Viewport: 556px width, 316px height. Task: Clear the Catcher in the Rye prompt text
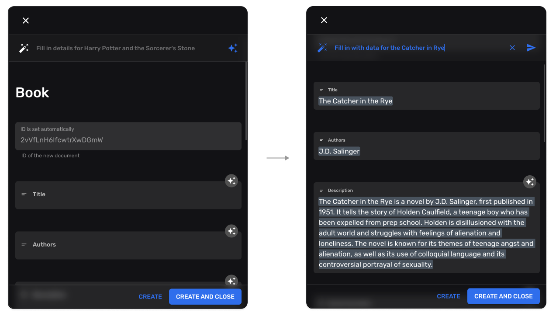tap(512, 48)
